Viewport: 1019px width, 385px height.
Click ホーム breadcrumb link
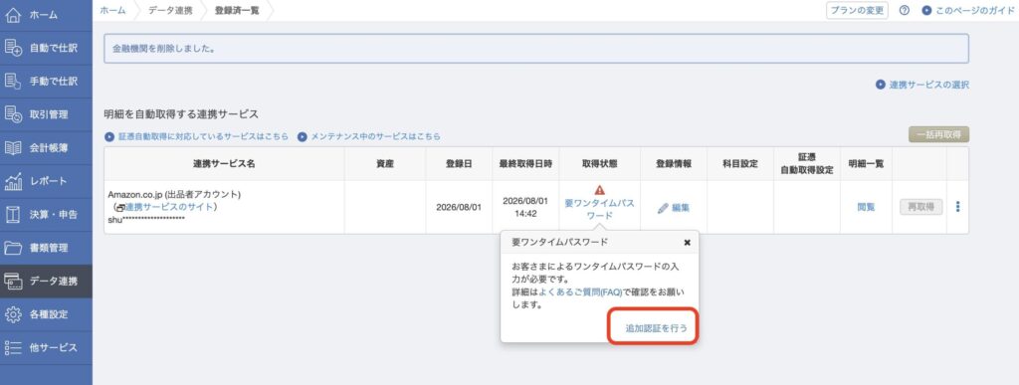113,10
